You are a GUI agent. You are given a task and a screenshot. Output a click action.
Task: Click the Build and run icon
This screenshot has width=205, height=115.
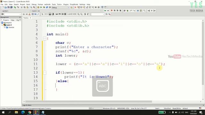pyautogui.click(x=44, y=7)
